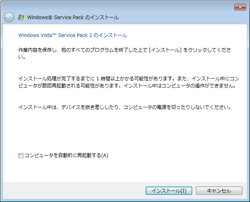Enable コンピュータを自動的に再起動する checkbox
250x202 pixels.
click(x=21, y=155)
